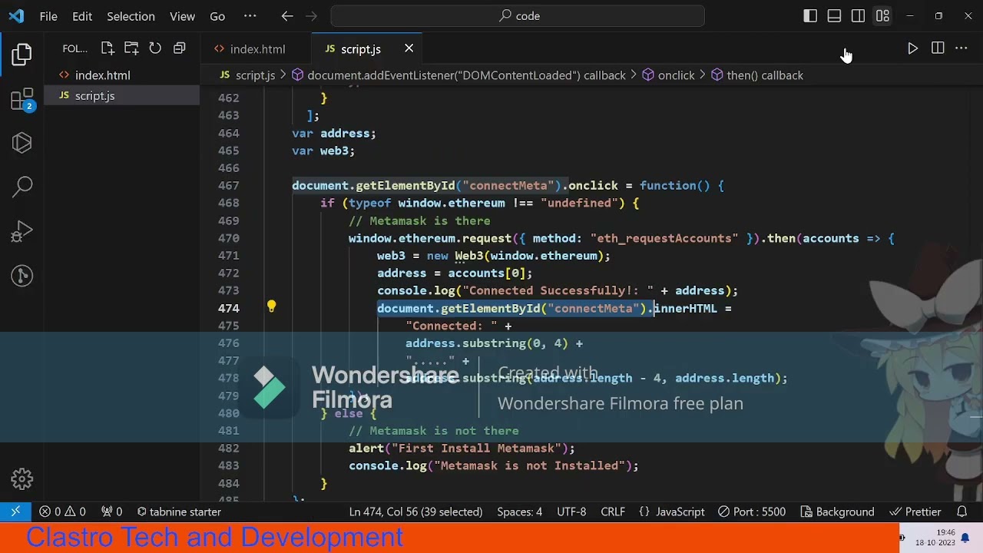This screenshot has width=983, height=553.
Task: Click the Background status bar item
Action: coord(837,512)
